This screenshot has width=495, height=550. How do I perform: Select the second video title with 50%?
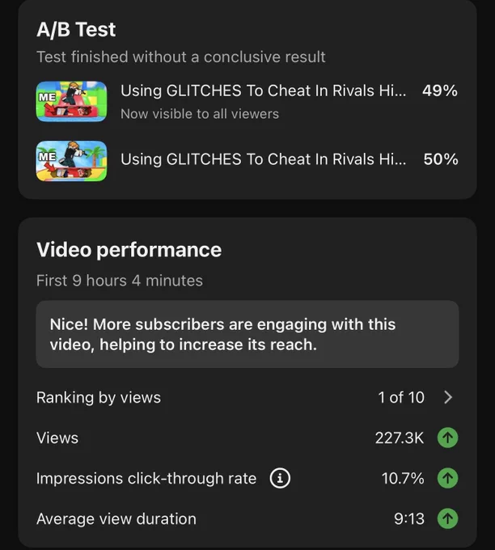pos(263,159)
